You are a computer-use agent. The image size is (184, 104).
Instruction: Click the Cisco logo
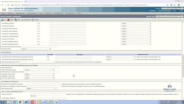[4, 10]
